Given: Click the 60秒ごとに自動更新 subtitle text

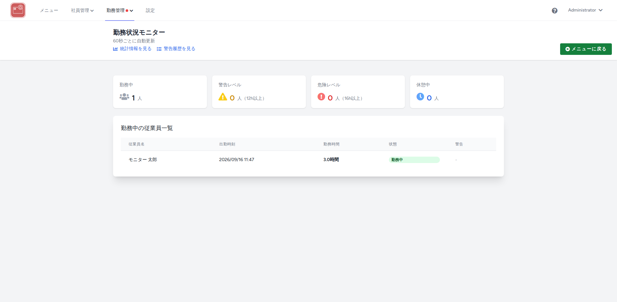Looking at the screenshot, I should click(x=134, y=41).
